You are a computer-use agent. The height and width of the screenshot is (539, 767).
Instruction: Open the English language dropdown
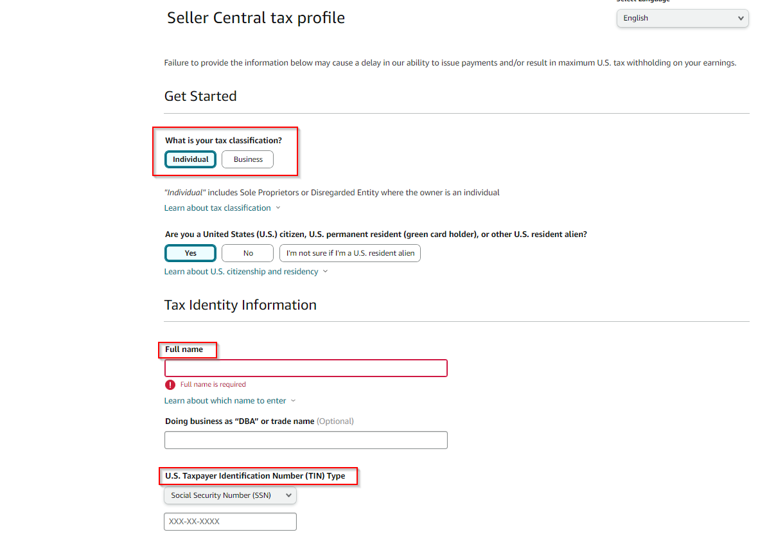(682, 18)
